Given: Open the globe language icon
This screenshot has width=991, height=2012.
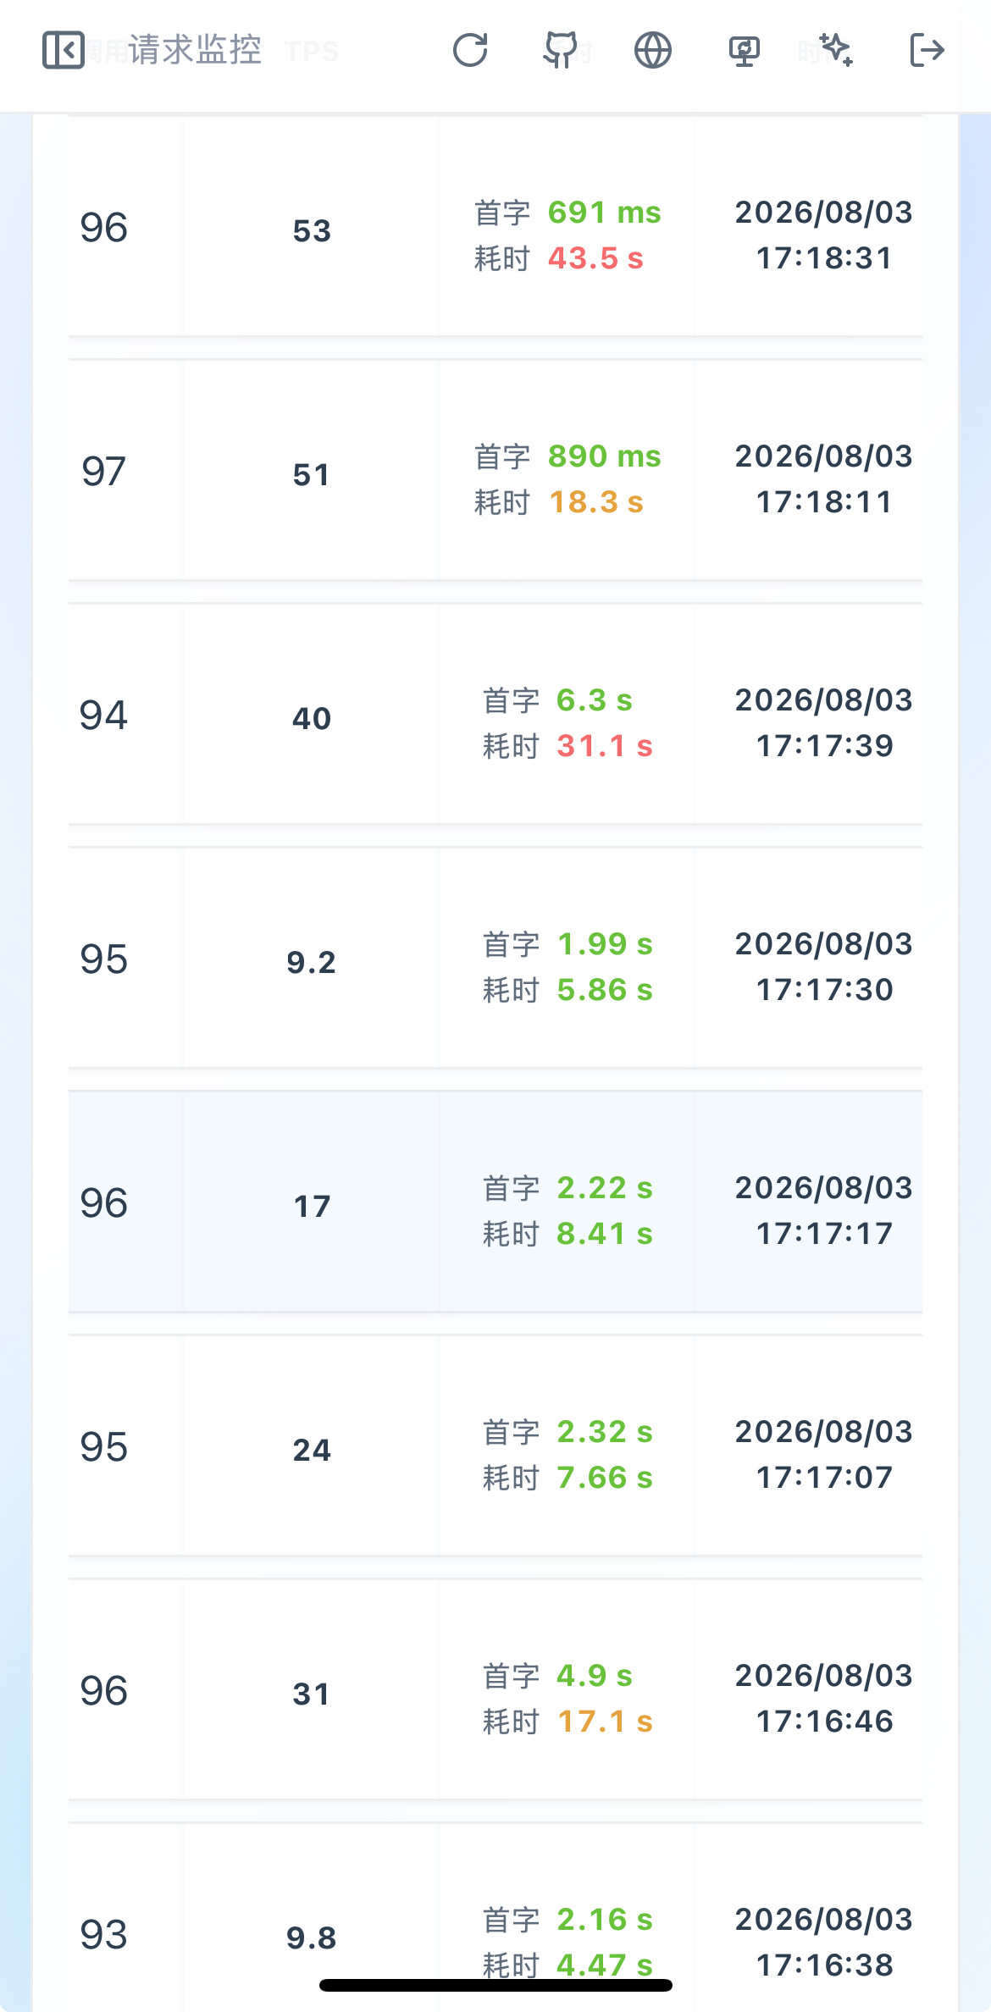Looking at the screenshot, I should click(x=653, y=50).
